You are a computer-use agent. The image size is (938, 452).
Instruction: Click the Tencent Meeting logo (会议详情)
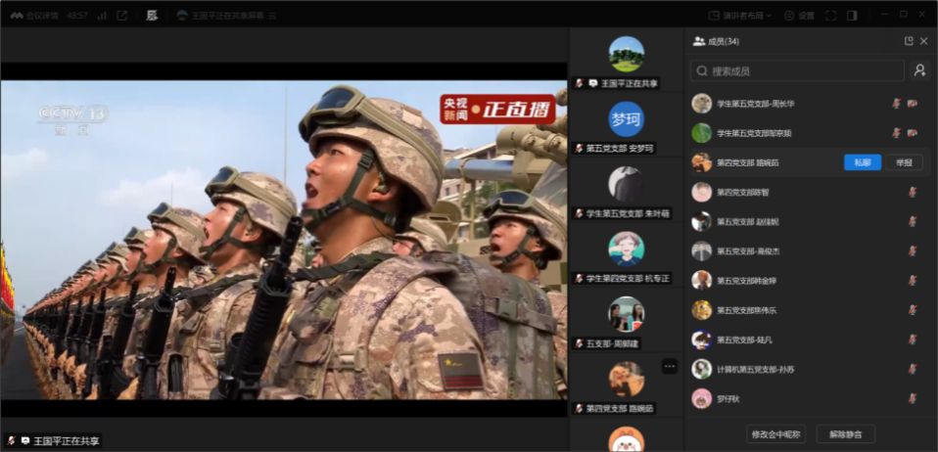[x=35, y=16]
